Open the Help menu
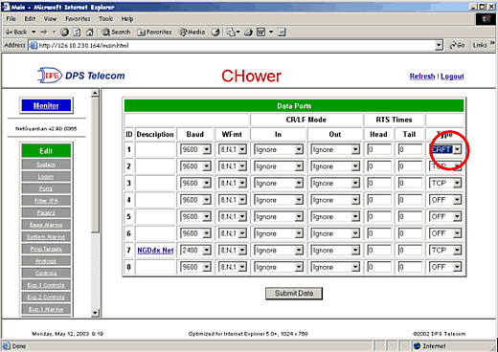The image size is (498, 352). 127,19
